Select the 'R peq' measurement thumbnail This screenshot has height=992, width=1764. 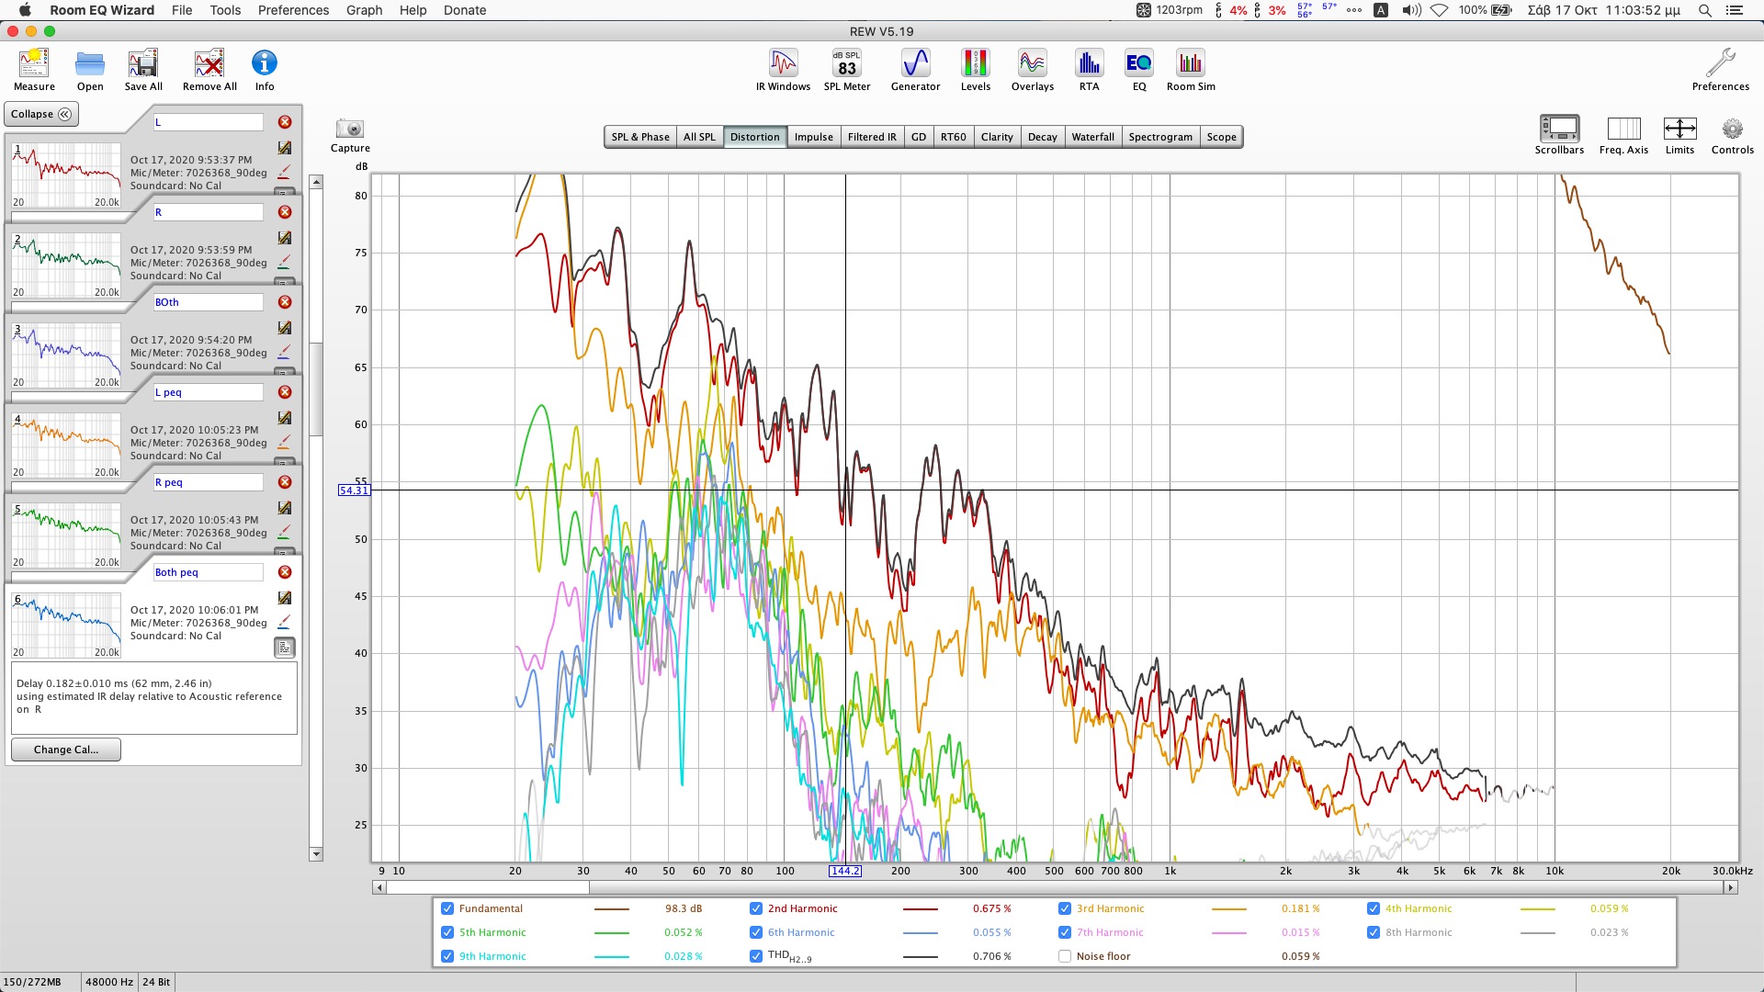(66, 535)
